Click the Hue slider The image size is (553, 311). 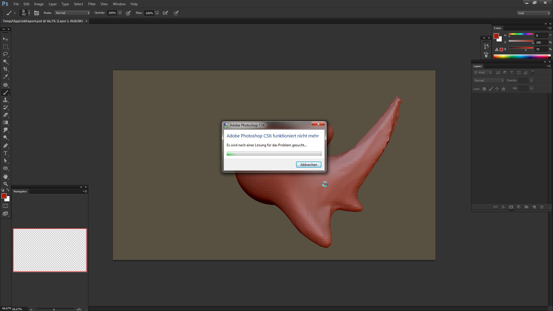pos(521,35)
